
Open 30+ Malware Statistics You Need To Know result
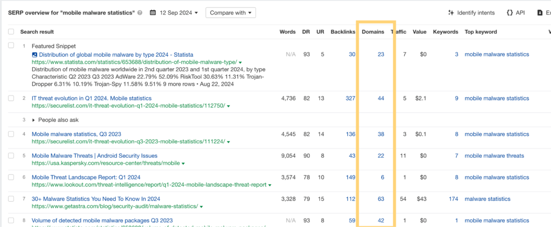tap(96, 199)
